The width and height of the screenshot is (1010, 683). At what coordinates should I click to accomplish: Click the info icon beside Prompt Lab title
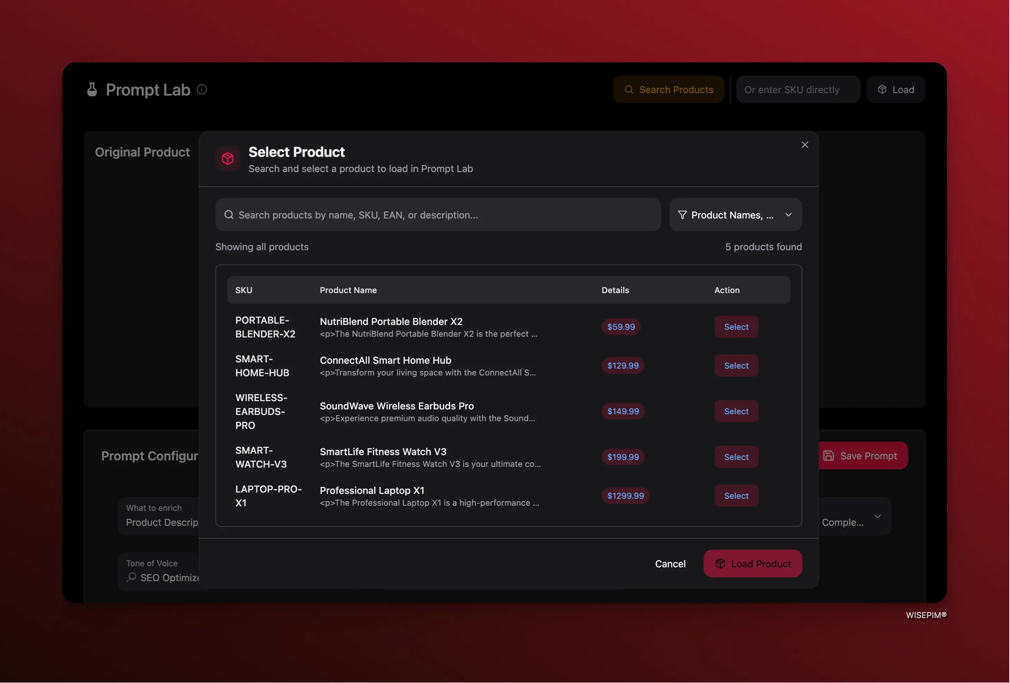pos(202,89)
